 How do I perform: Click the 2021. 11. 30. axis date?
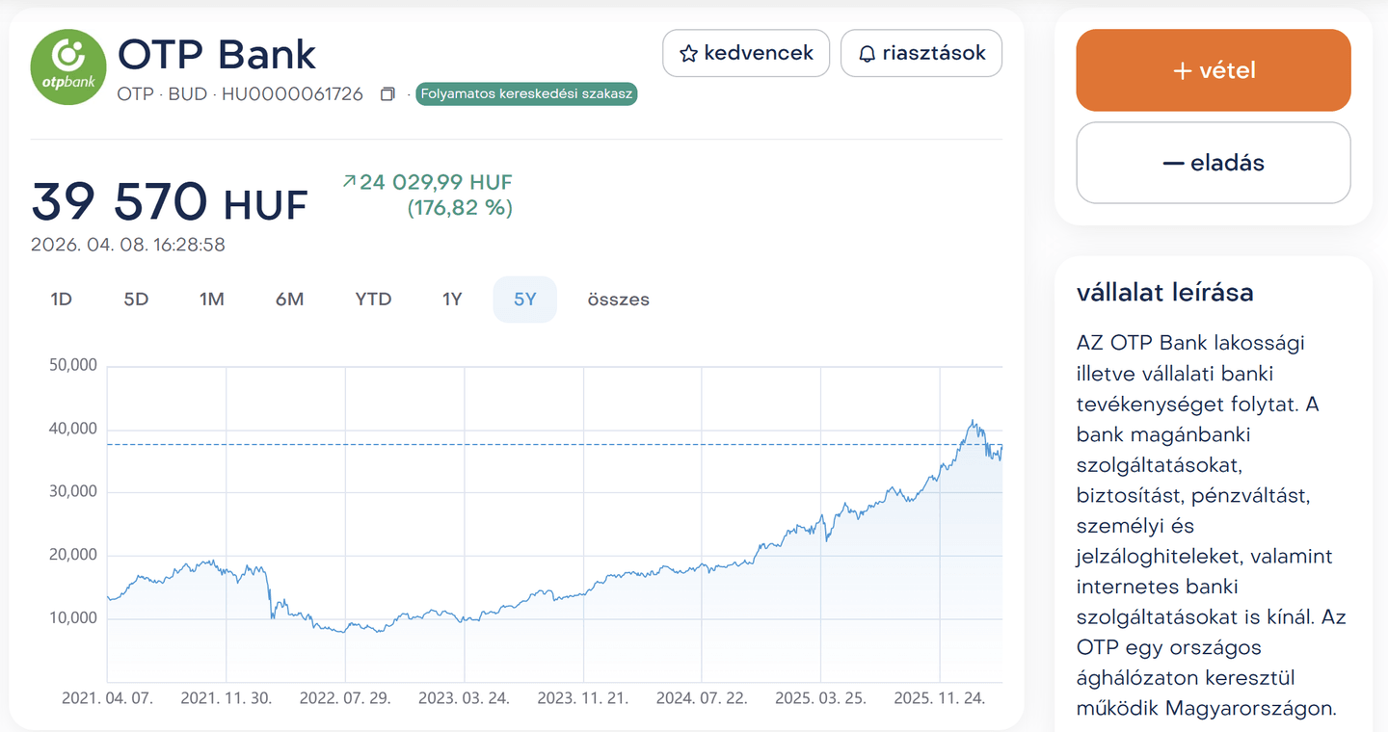pos(227,698)
